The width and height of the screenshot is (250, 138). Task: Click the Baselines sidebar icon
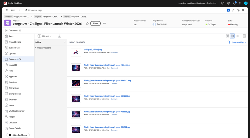tap(6, 82)
